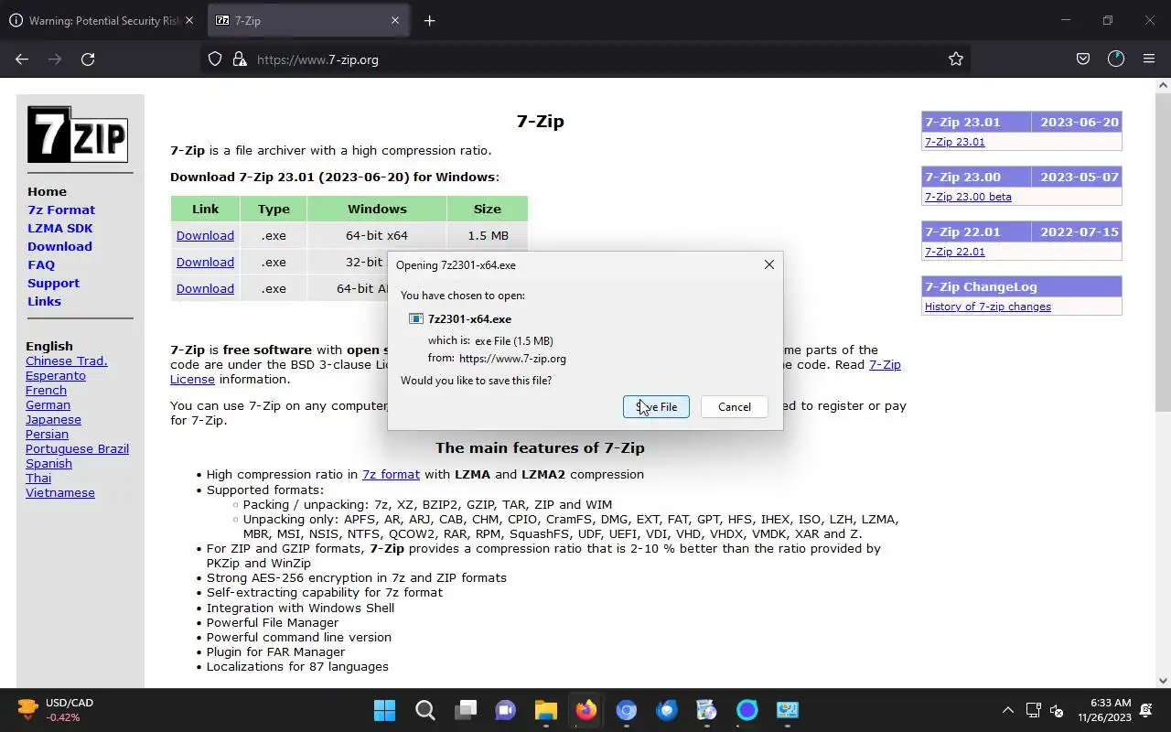Screen dimensions: 1171x732
Task: Select the 7-Zip tab
Action: click(x=309, y=20)
